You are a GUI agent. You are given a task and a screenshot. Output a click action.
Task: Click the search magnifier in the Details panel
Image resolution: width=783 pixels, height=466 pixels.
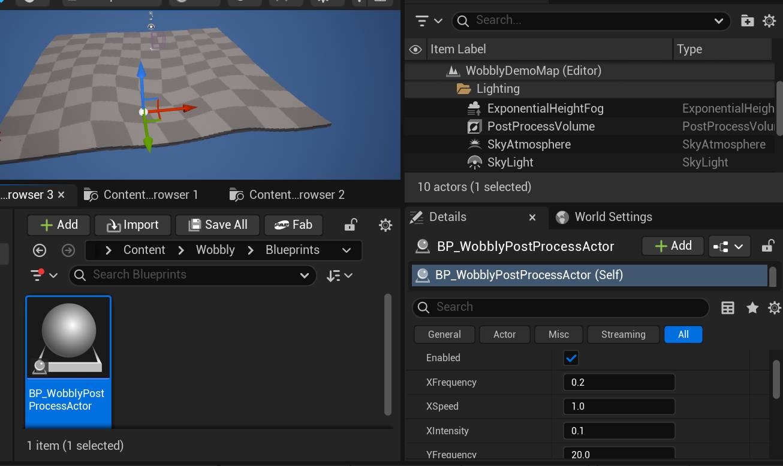[x=423, y=307]
